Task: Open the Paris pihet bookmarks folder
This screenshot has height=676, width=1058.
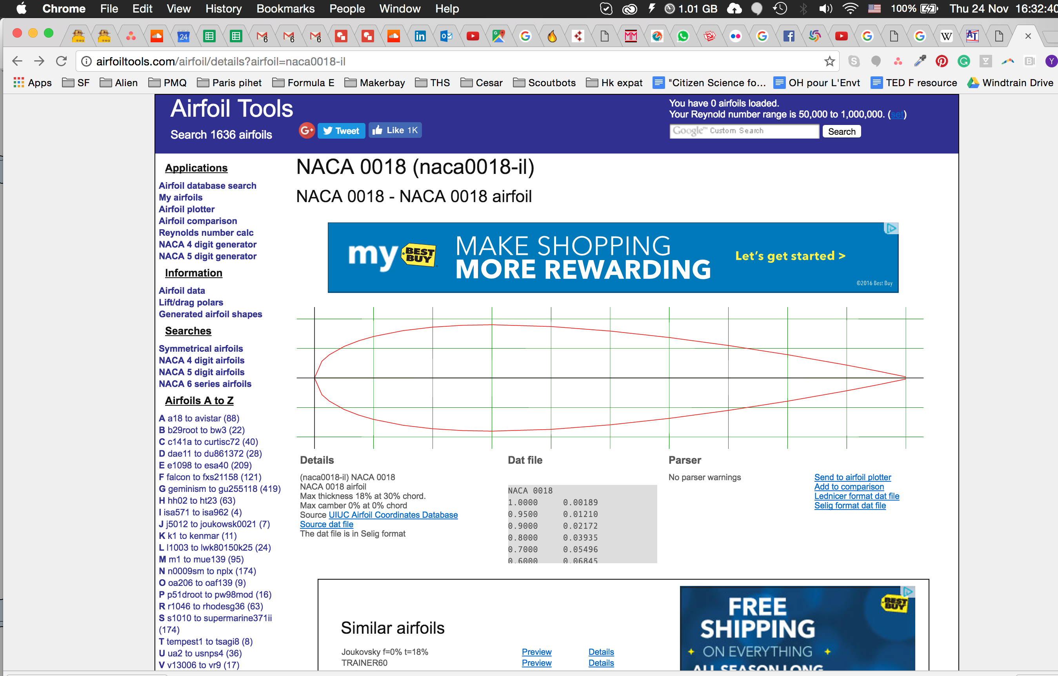Action: coord(229,83)
